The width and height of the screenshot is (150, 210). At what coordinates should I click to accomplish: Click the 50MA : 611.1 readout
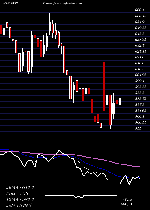pos(20,187)
